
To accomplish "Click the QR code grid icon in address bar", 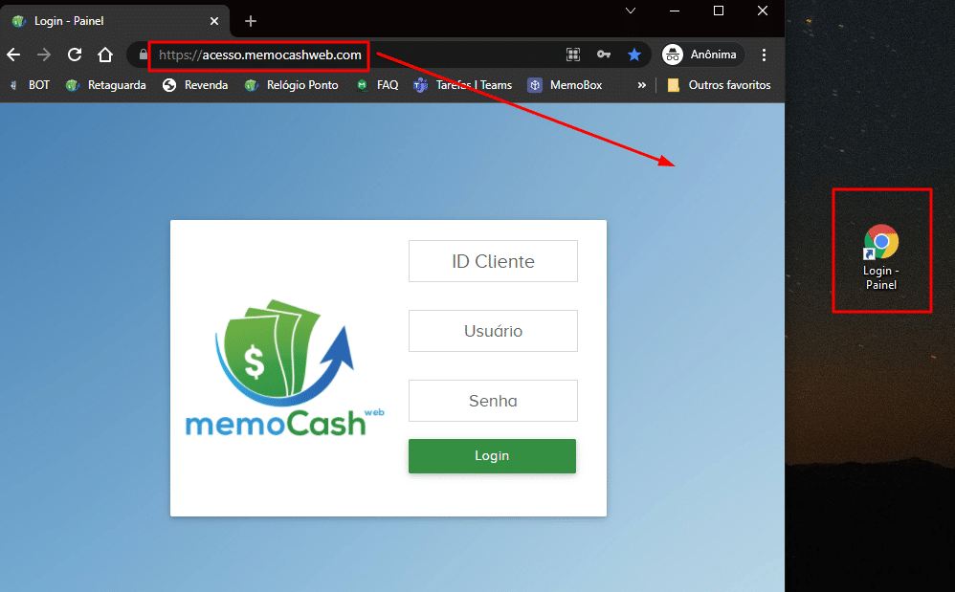I will click(x=573, y=55).
